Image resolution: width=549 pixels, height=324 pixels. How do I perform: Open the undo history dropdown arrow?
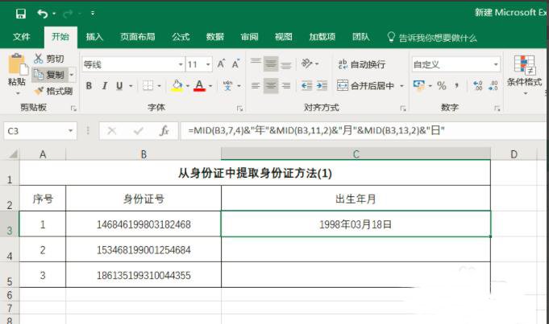tap(54, 14)
